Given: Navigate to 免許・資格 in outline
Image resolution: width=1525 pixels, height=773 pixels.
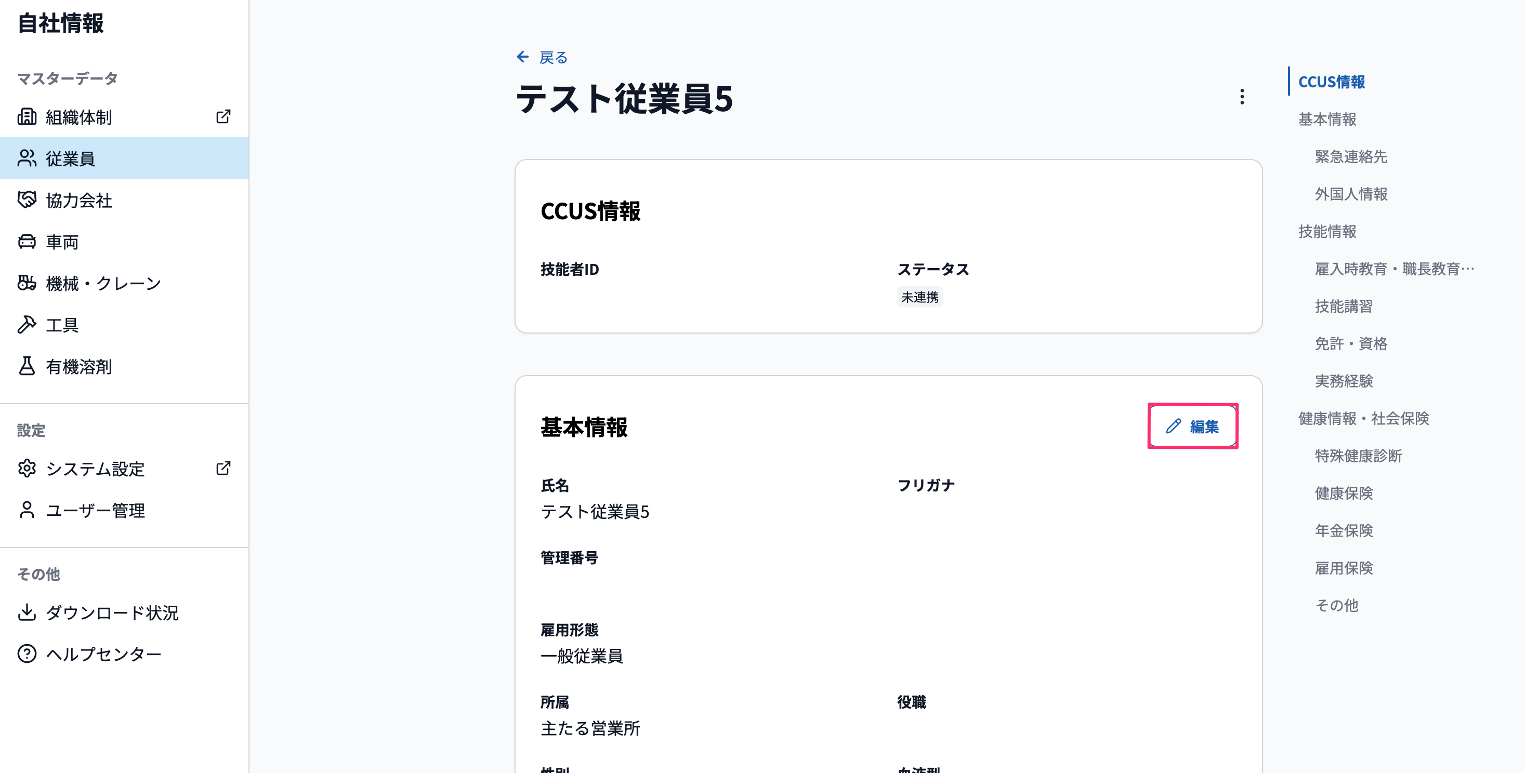Looking at the screenshot, I should [1351, 343].
